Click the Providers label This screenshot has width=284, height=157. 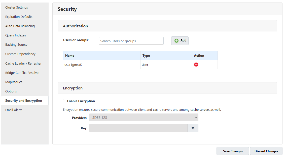click(x=79, y=118)
